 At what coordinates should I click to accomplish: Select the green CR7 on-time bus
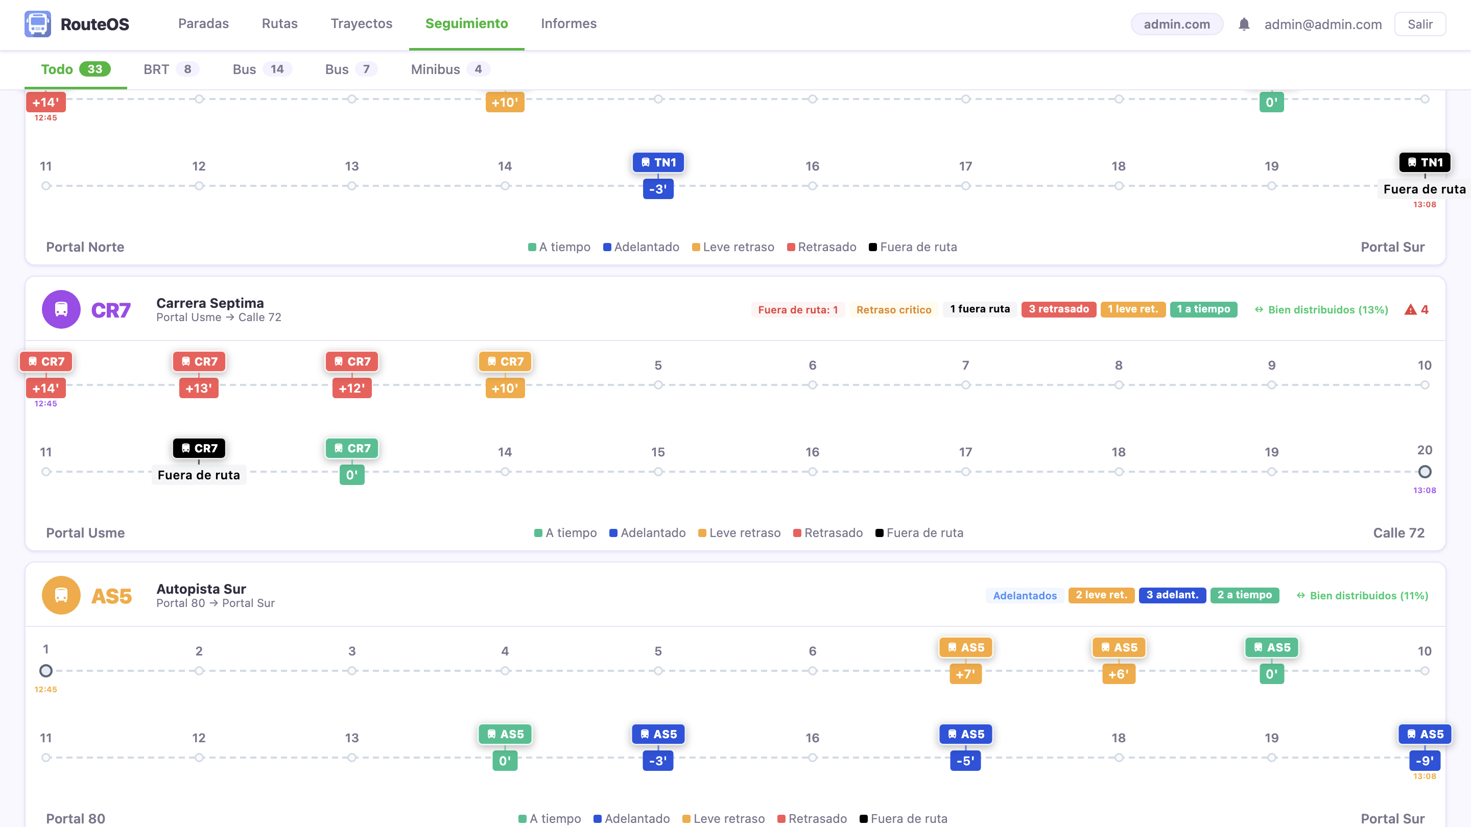(x=352, y=448)
